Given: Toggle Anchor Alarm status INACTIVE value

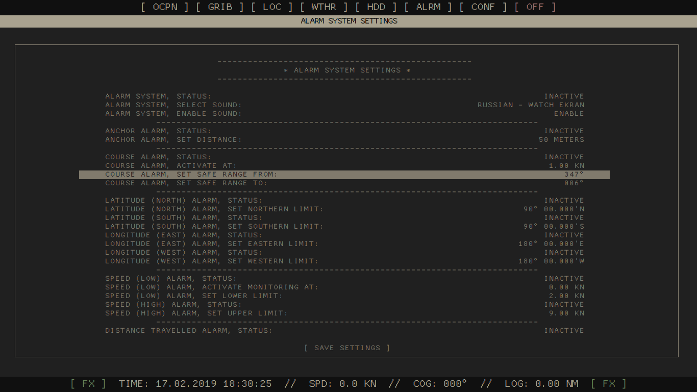Looking at the screenshot, I should [x=564, y=131].
